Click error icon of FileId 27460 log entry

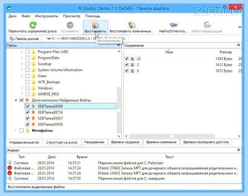[x=10, y=168]
